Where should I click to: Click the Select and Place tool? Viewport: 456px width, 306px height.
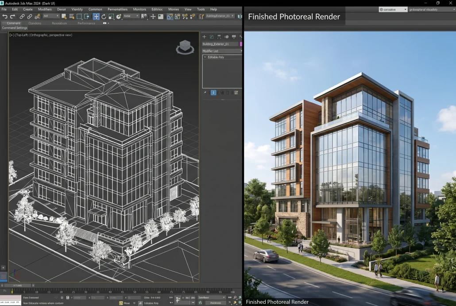point(119,16)
